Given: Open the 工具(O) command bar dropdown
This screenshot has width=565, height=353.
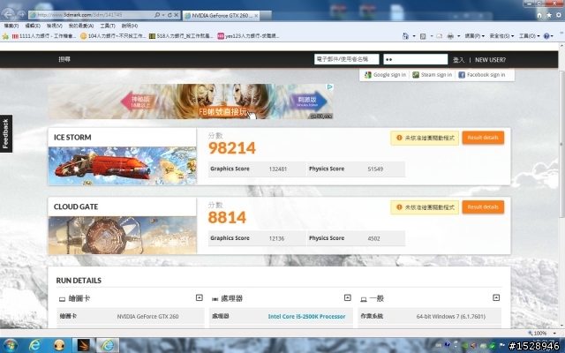Looking at the screenshot, I should coord(530,36).
